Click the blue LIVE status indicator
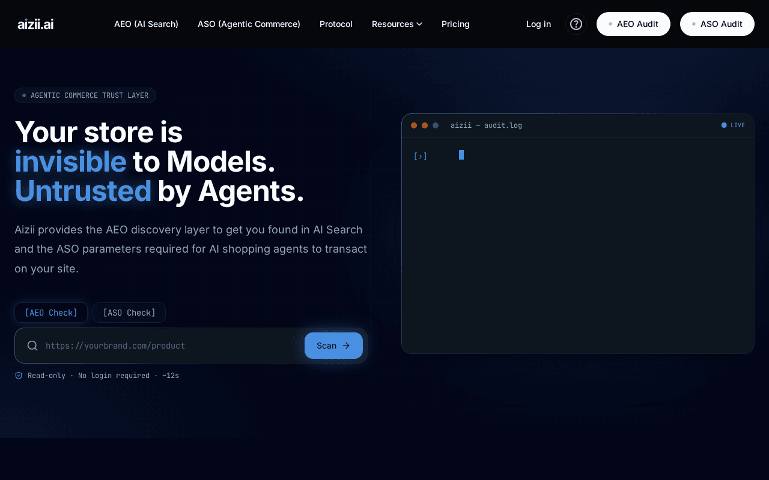The image size is (769, 480). (x=733, y=125)
